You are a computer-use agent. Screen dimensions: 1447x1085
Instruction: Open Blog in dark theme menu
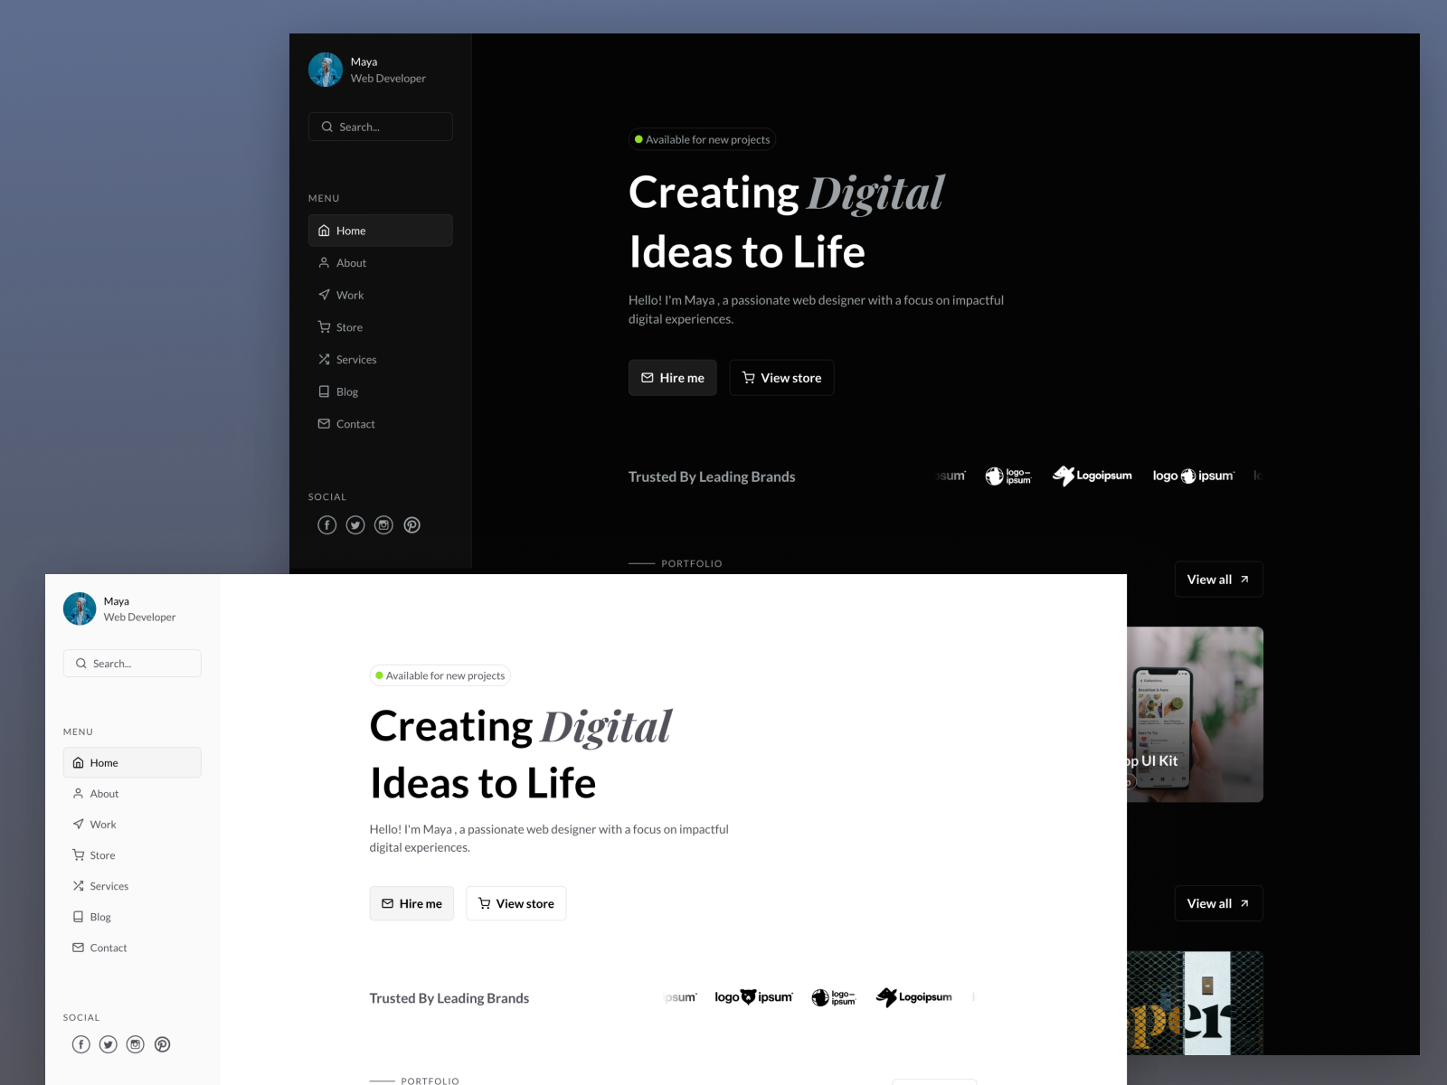point(346,392)
